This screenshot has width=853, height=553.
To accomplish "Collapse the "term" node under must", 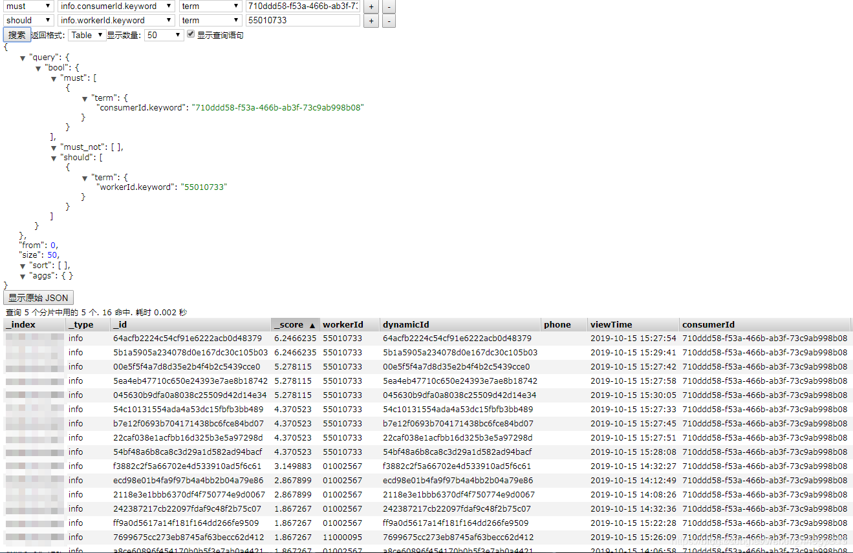I will click(85, 98).
